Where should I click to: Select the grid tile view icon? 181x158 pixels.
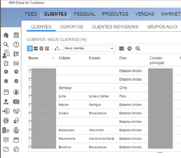47,49
